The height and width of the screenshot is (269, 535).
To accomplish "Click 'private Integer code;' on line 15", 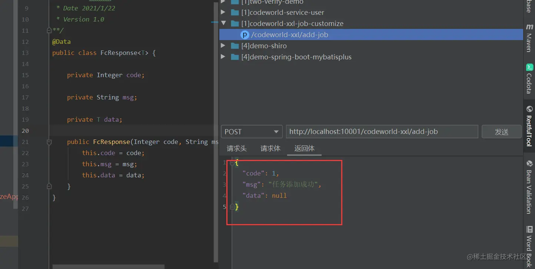I will (106, 75).
